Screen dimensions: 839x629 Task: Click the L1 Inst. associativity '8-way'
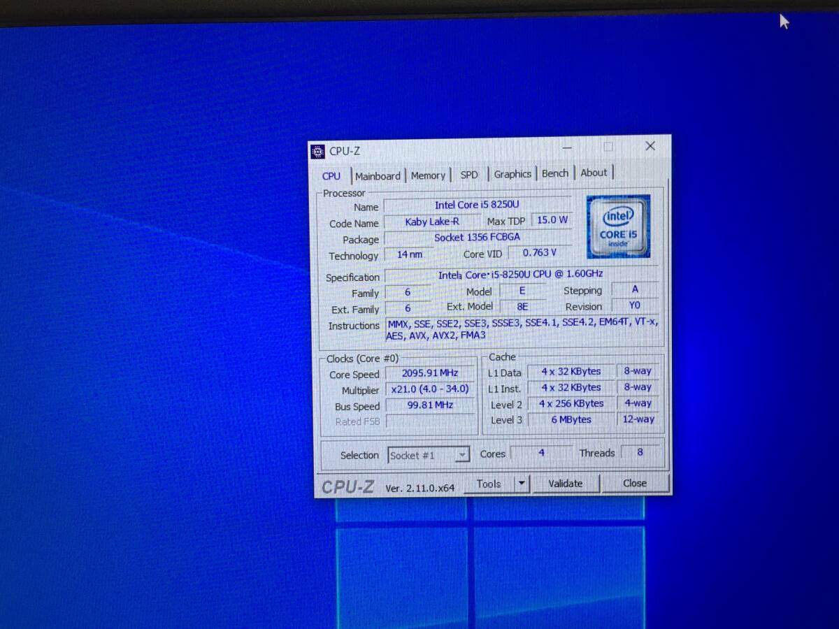point(638,387)
